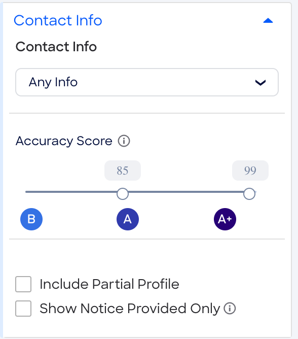Click the Include Partial Profile label text

pyautogui.click(x=109, y=284)
